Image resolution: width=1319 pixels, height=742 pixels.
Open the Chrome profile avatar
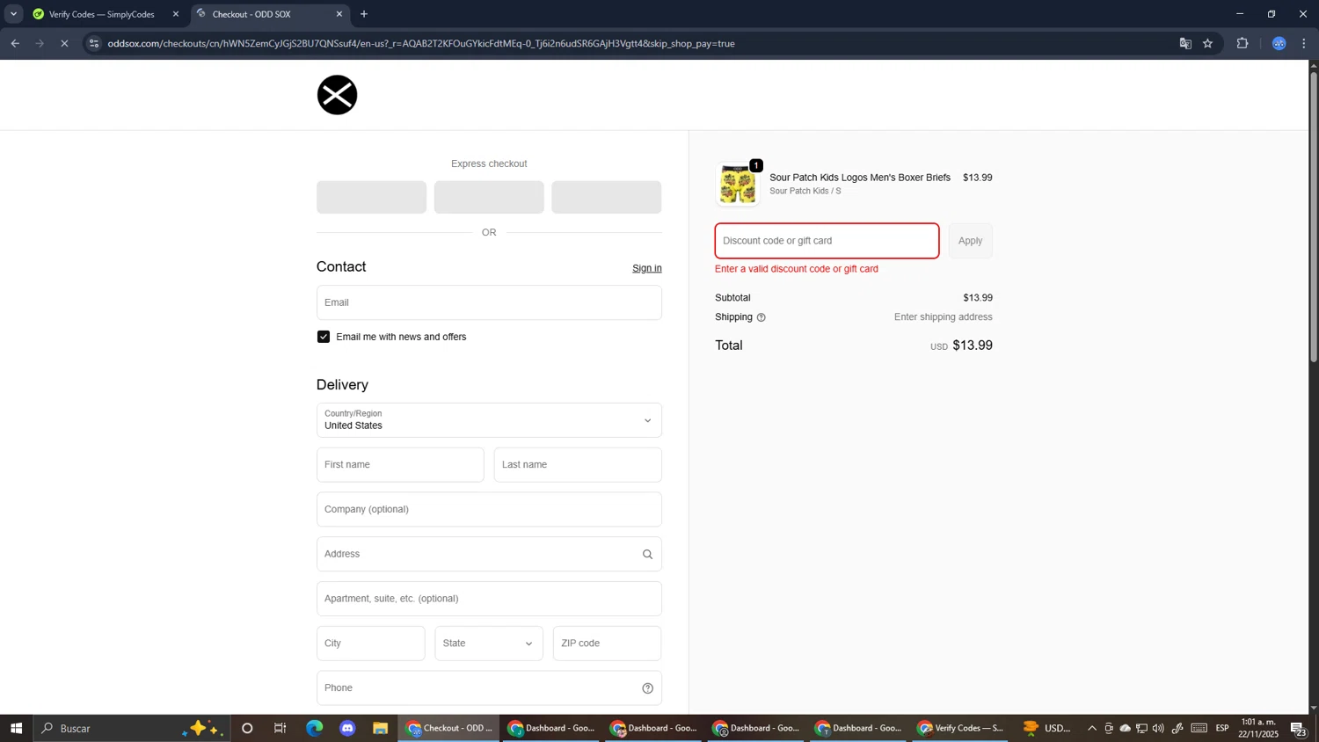click(1279, 43)
